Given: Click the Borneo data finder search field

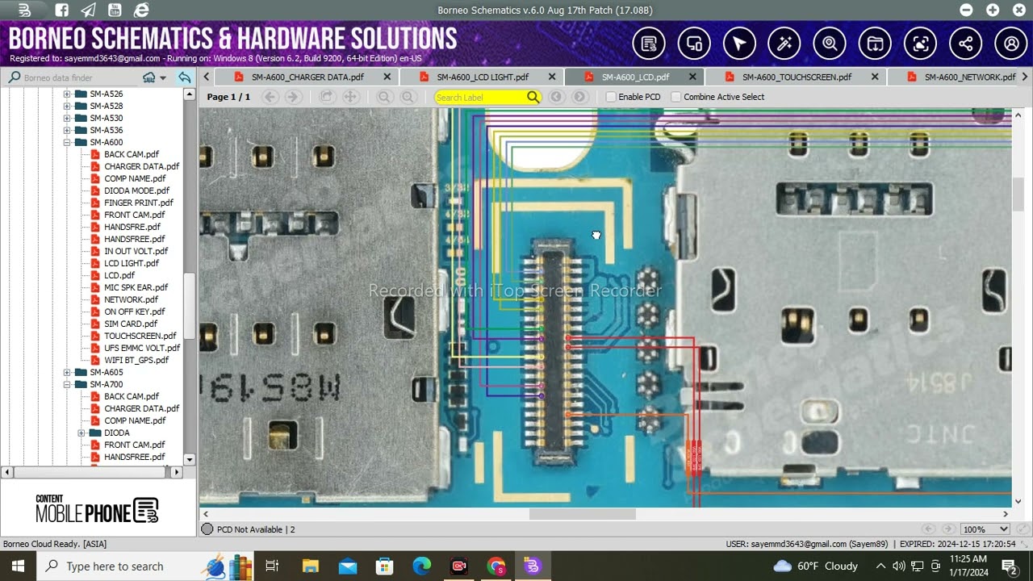Looking at the screenshot, I should 79,78.
